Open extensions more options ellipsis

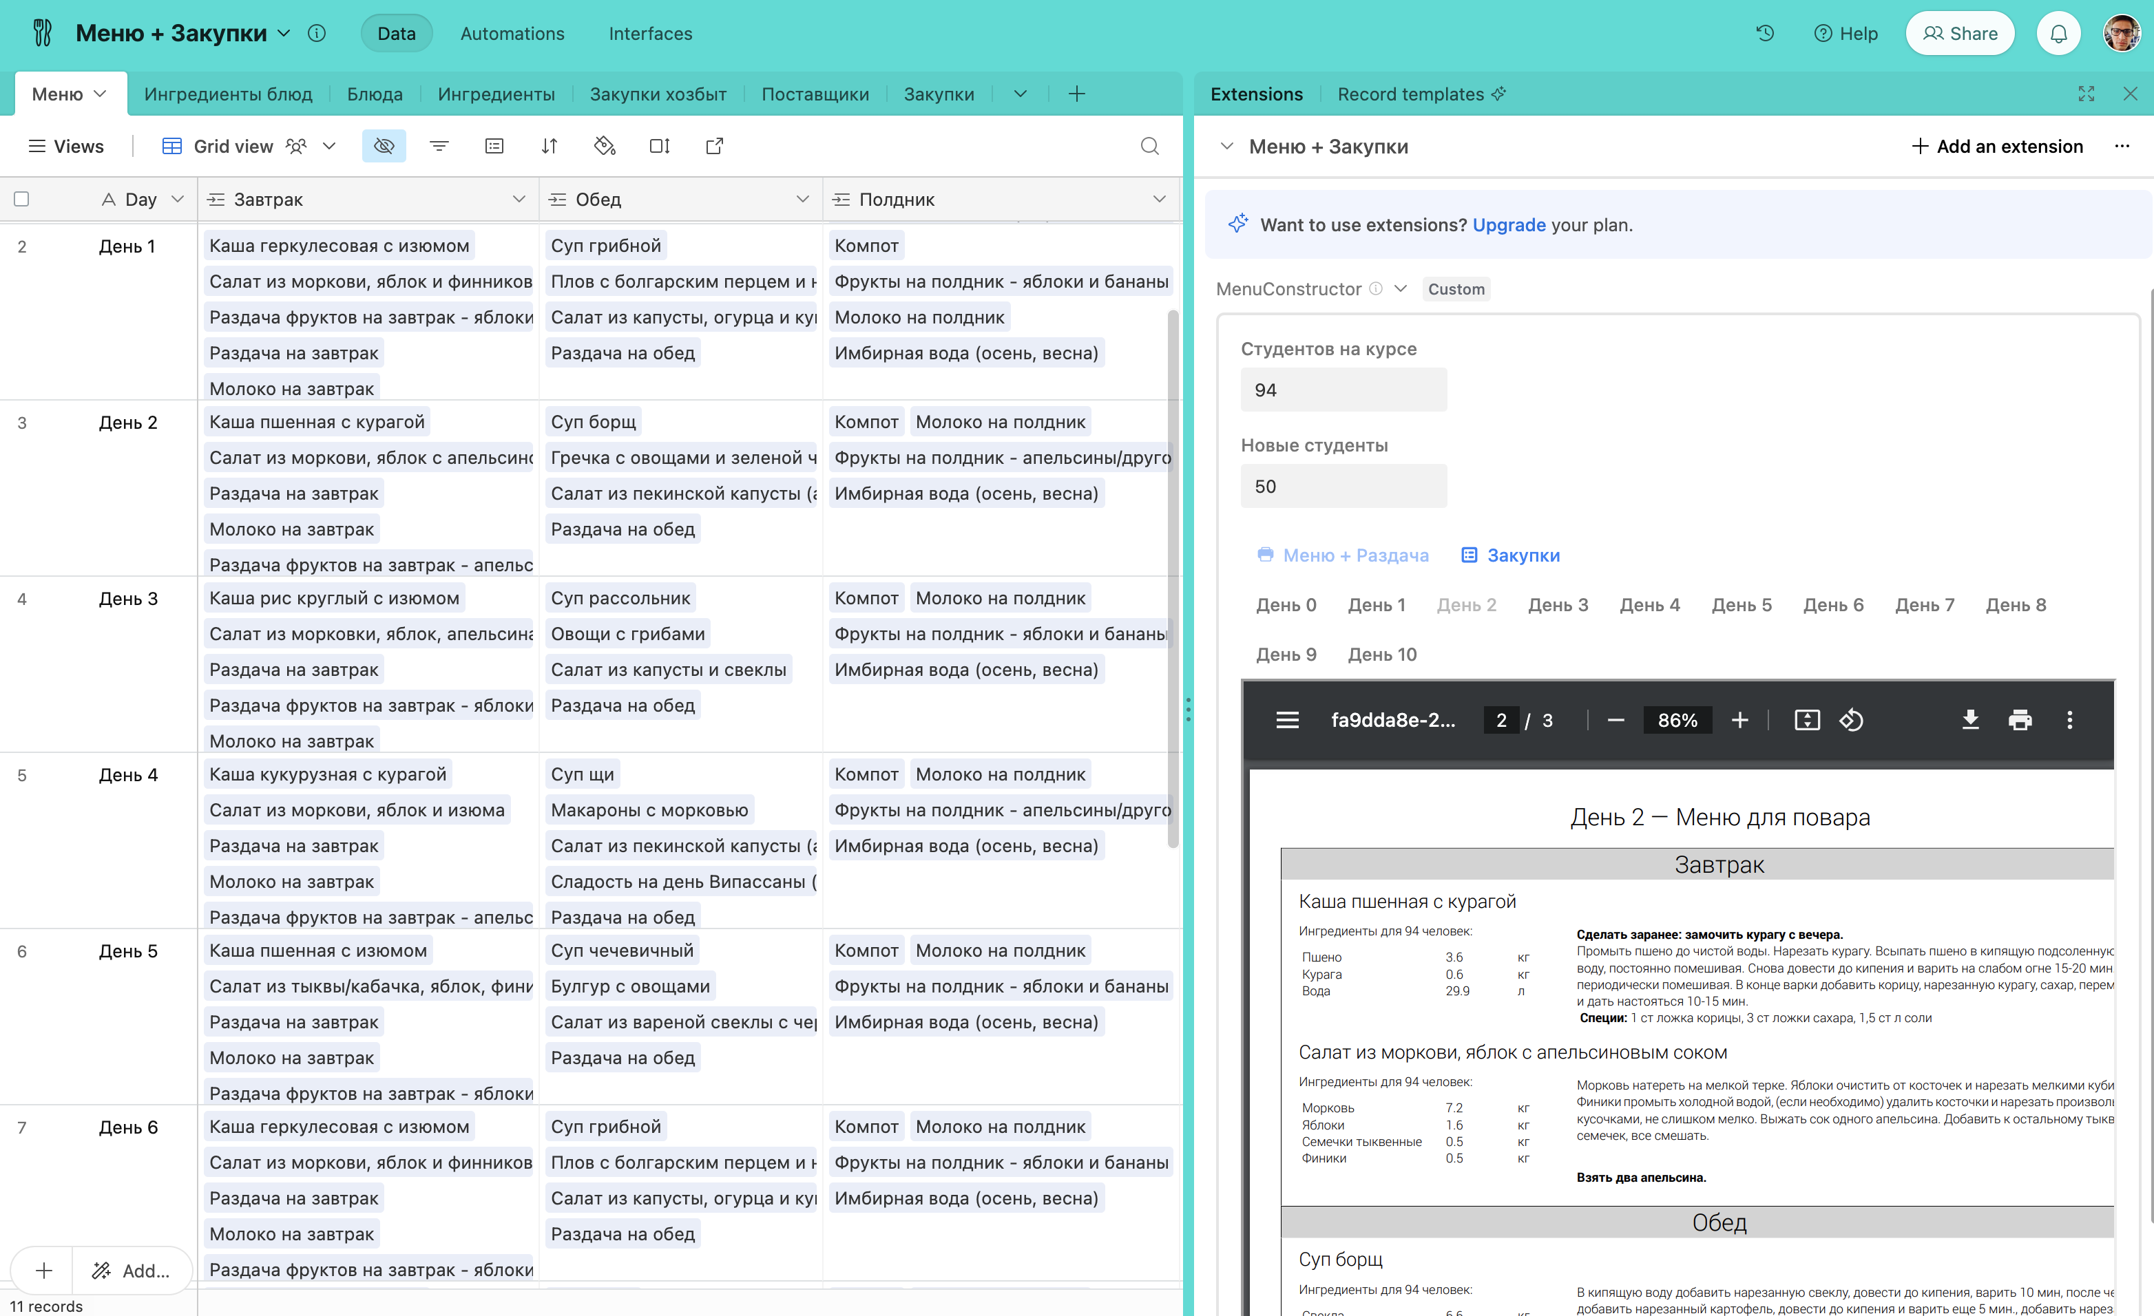(2122, 146)
